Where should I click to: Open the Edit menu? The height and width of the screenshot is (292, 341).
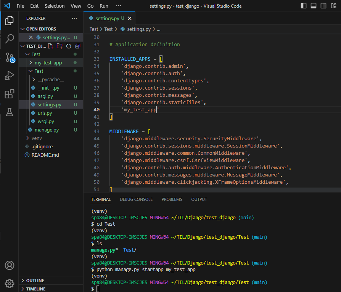click(x=34, y=6)
